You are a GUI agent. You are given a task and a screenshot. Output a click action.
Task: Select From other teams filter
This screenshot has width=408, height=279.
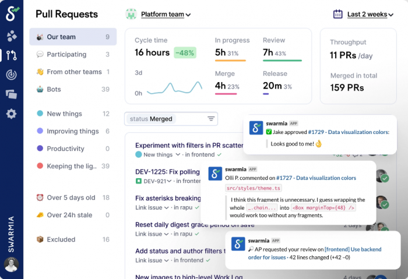[x=73, y=72]
